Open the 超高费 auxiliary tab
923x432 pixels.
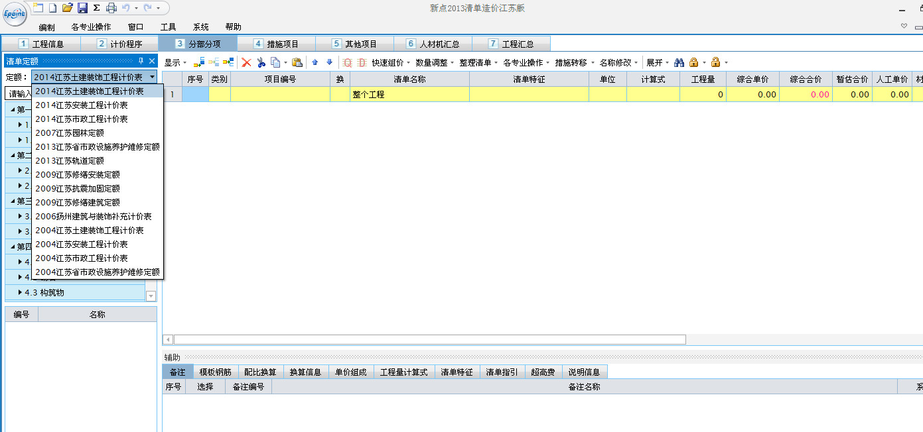(543, 372)
